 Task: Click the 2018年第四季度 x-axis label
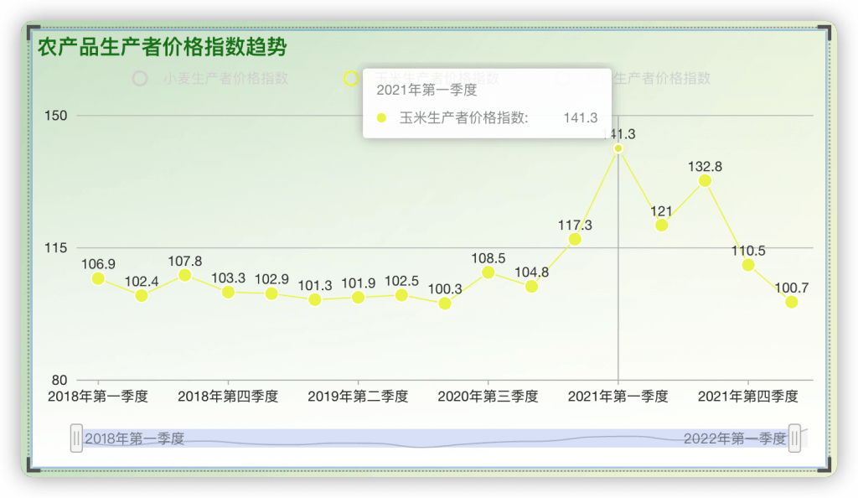click(228, 397)
